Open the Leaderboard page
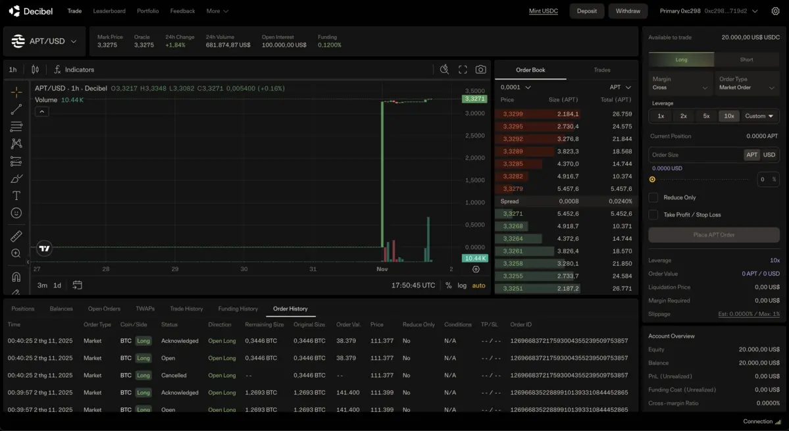 109,11
